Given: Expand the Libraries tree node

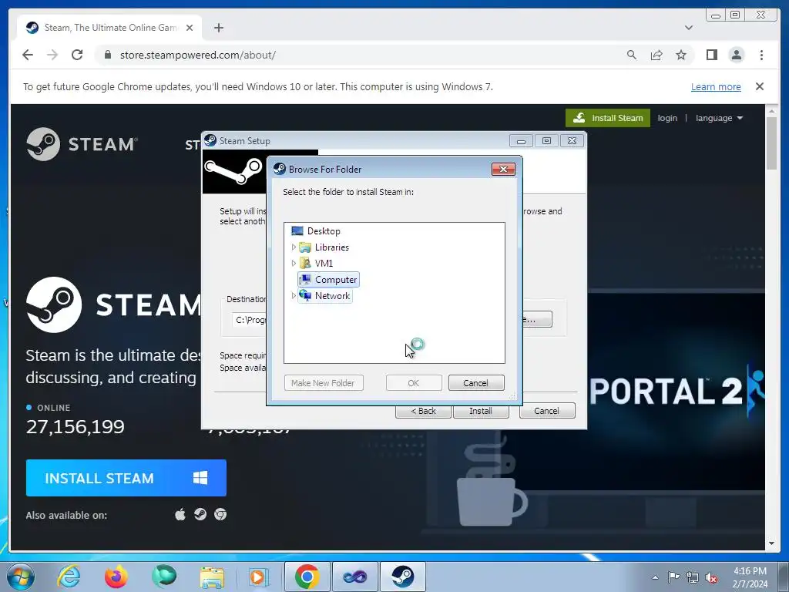Looking at the screenshot, I should (x=294, y=247).
